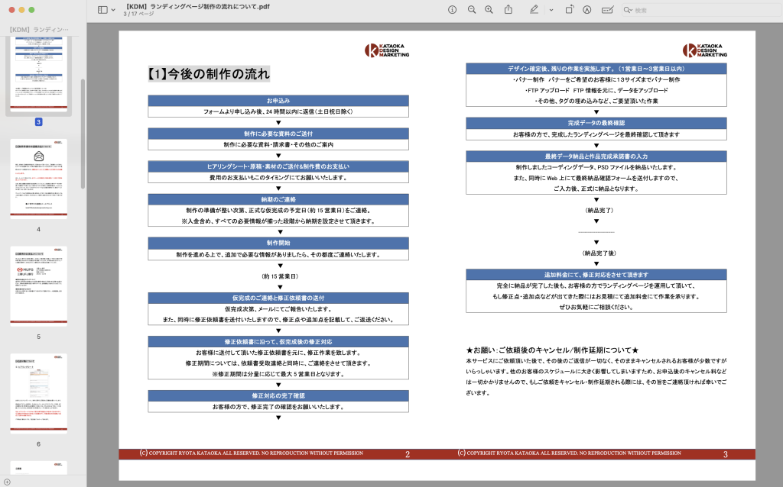
Task: Zoom in on the PDF
Action: [489, 10]
